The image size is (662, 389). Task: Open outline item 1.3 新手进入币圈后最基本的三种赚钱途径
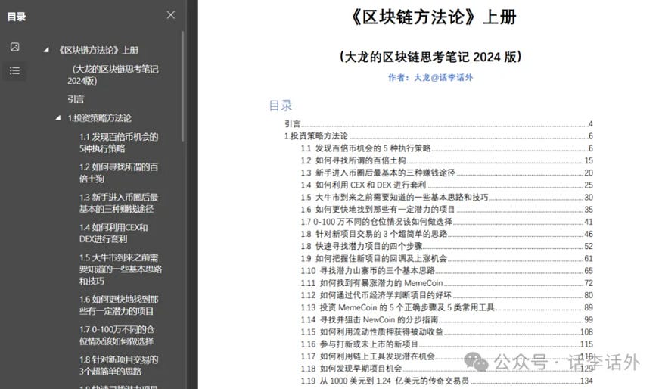tap(119, 203)
